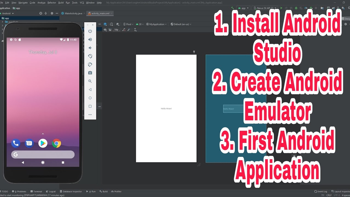Tap the on-screen back navigation button
This screenshot has height=197, width=350.
click(x=23, y=163)
